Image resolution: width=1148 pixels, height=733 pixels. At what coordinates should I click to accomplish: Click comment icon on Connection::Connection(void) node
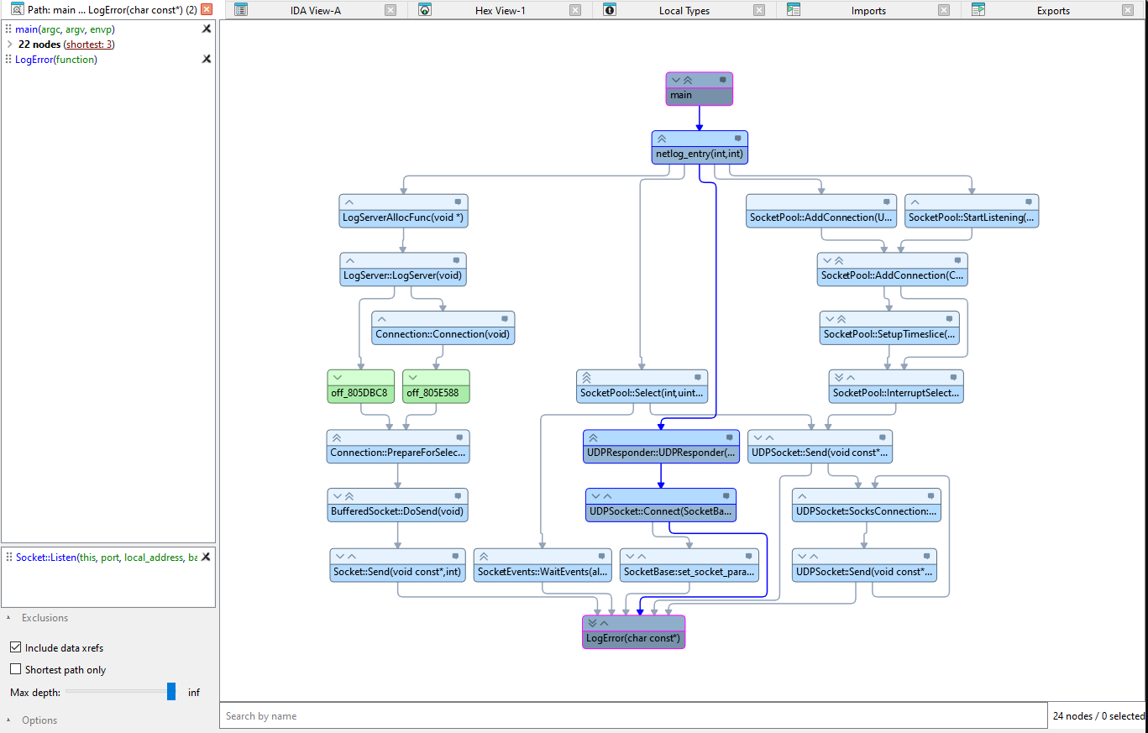(x=505, y=319)
